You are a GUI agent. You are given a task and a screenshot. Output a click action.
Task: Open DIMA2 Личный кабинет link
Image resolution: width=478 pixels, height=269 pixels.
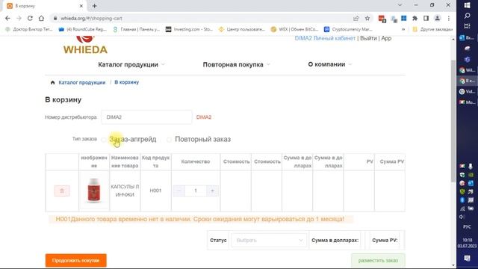tap(325, 38)
